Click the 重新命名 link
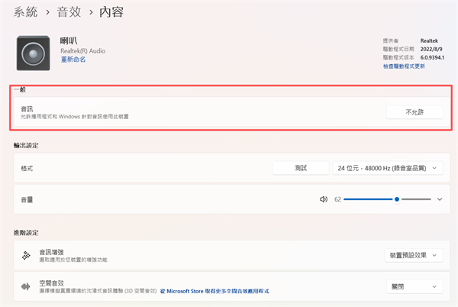The width and height of the screenshot is (458, 307). pos(73,60)
